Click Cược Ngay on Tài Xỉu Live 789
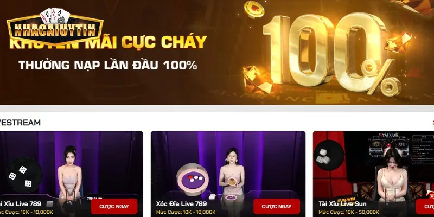Image resolution: width=434 pixels, height=217 pixels. [x=114, y=207]
